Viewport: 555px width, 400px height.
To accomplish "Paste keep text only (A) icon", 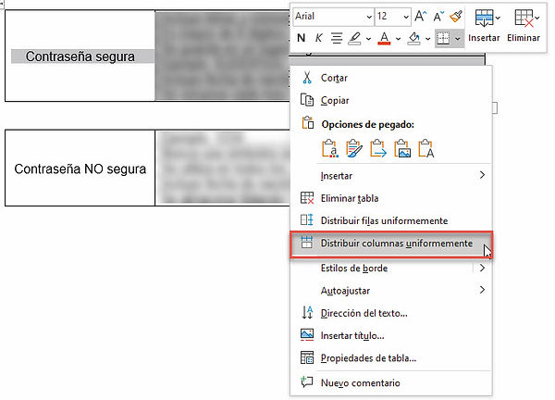I will [x=426, y=148].
